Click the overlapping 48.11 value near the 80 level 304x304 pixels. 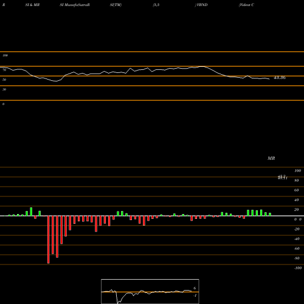pos(283,178)
